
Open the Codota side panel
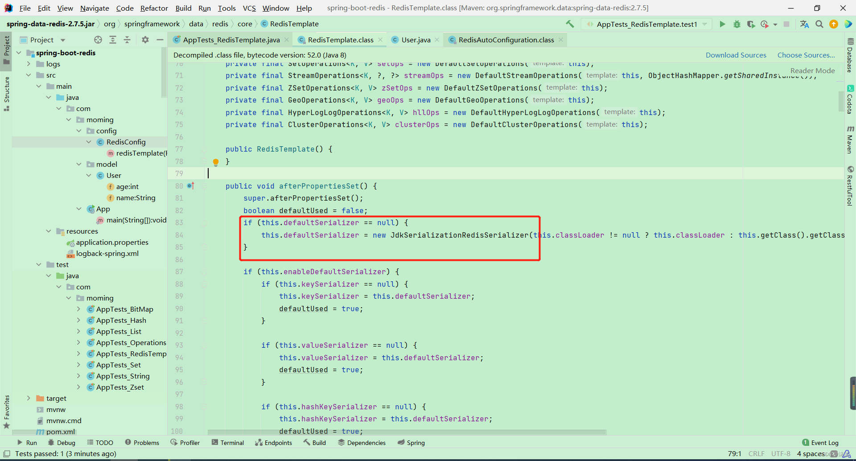click(850, 100)
